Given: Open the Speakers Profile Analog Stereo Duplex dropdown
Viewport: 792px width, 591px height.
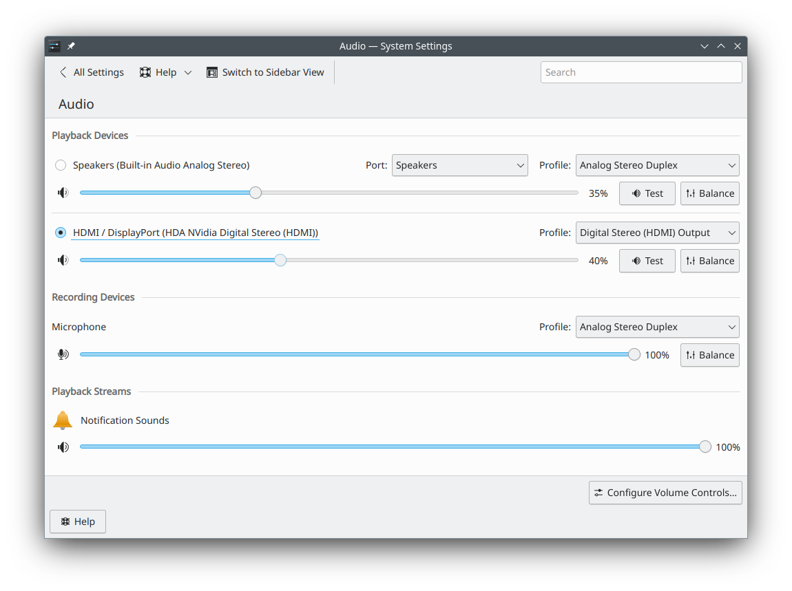Looking at the screenshot, I should (x=657, y=165).
